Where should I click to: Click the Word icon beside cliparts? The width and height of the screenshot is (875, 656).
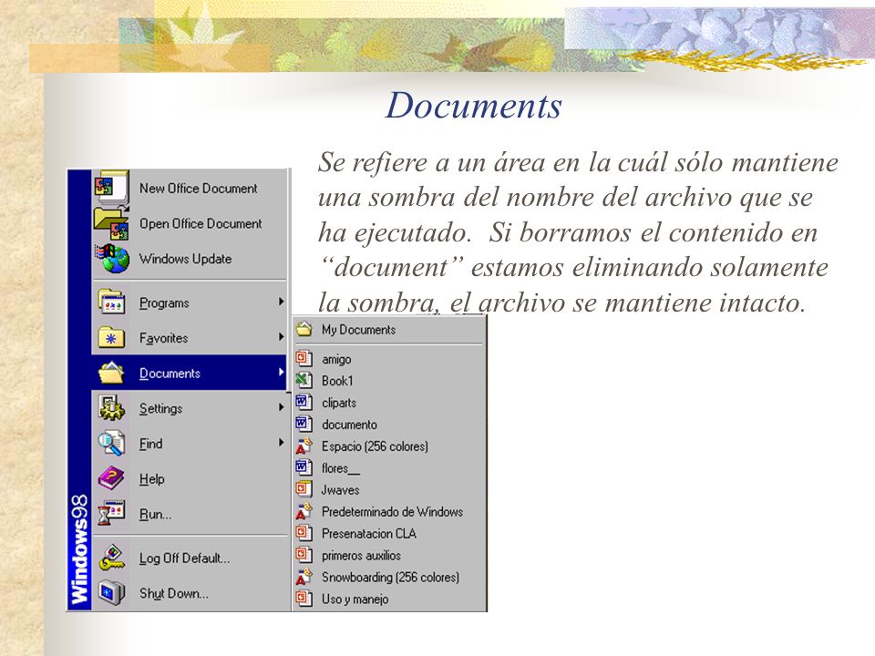tap(304, 402)
